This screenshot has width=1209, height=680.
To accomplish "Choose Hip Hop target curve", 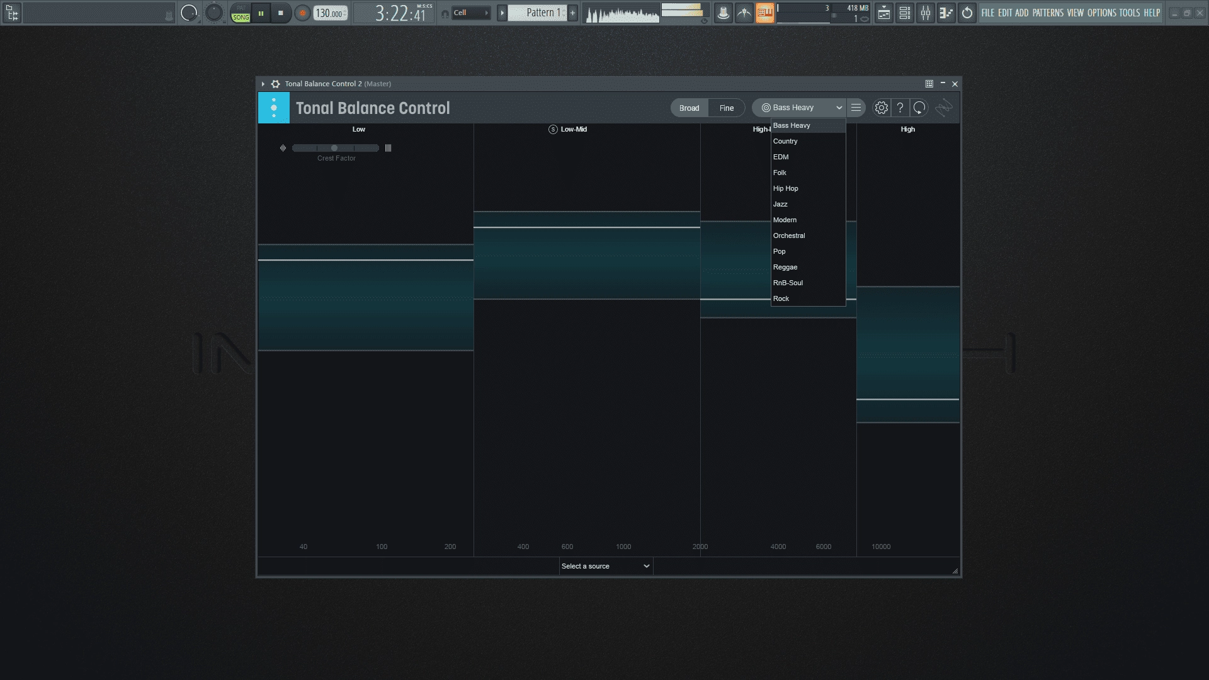I will [x=809, y=188].
